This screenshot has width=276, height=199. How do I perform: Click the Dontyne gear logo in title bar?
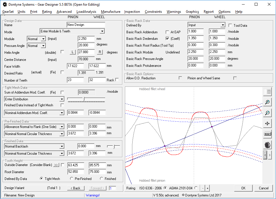pos(5,4)
